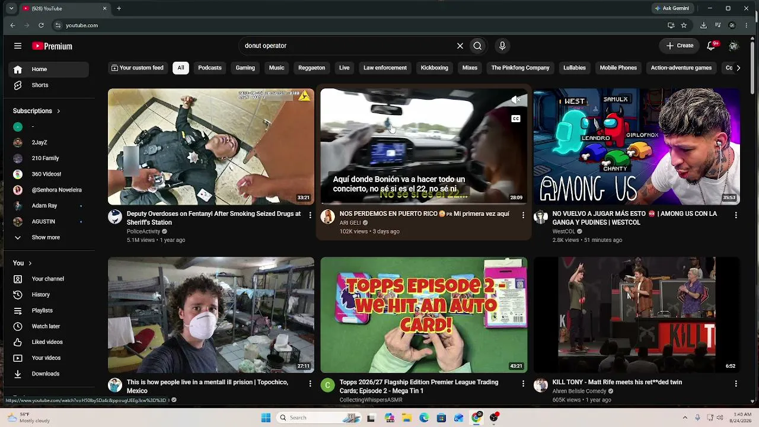
Task: Open Your videos in the sidebar
Action: [x=49, y=358]
